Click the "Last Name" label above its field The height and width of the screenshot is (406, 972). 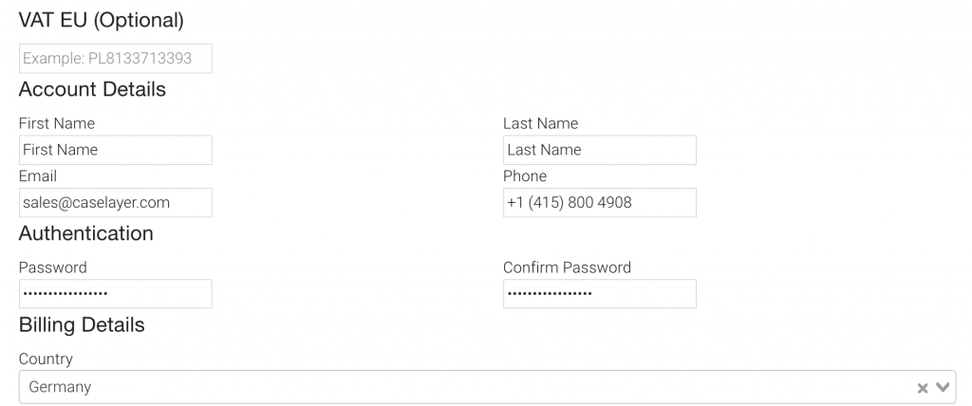540,123
